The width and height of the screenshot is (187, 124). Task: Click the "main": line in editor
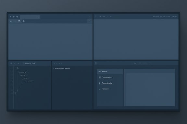click(23, 75)
